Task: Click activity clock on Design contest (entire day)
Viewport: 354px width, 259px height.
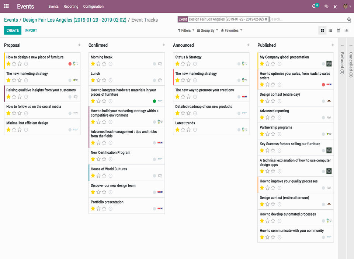Action: 279,101
